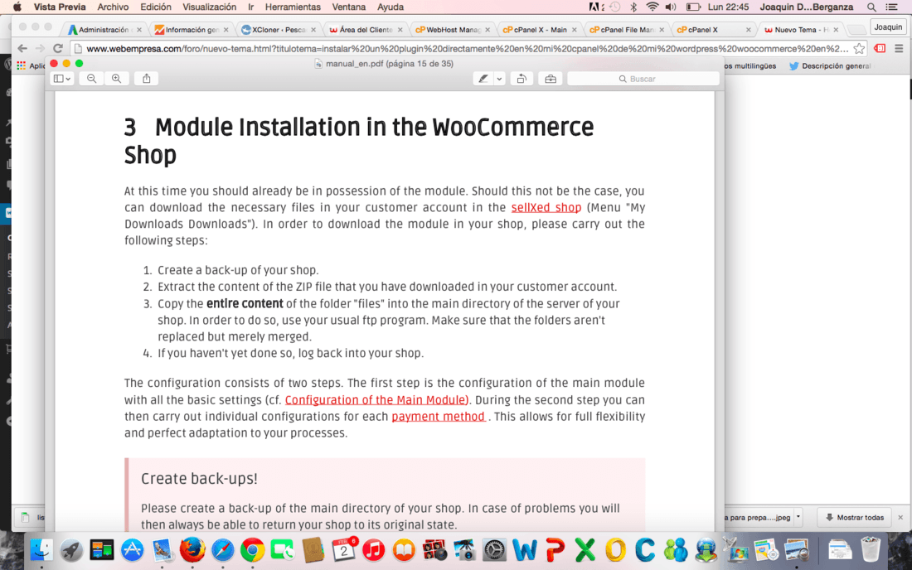This screenshot has width=912, height=570.
Task: Open the Ir menu in menu bar
Action: (250, 7)
